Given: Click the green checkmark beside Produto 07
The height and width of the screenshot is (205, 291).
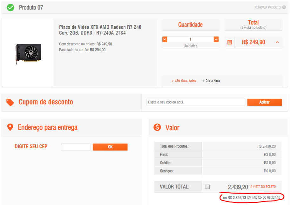Looking at the screenshot, I should 10,8.
